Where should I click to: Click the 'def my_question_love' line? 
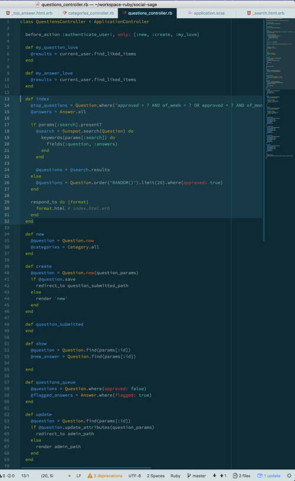(x=51, y=47)
